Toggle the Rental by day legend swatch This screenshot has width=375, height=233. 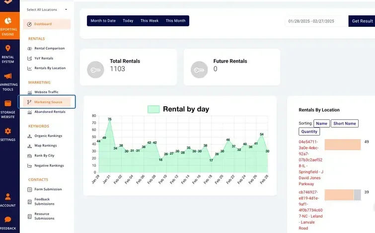pos(153,109)
